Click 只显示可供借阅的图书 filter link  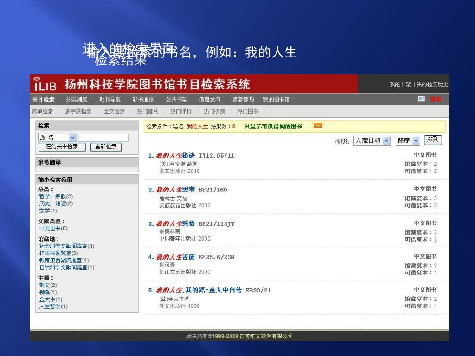[273, 127]
